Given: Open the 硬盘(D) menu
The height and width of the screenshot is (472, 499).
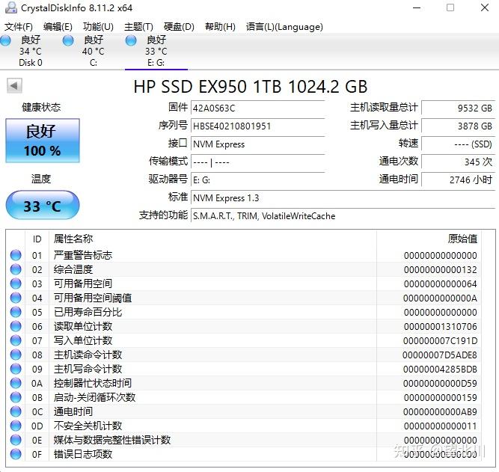Looking at the screenshot, I should [x=179, y=27].
